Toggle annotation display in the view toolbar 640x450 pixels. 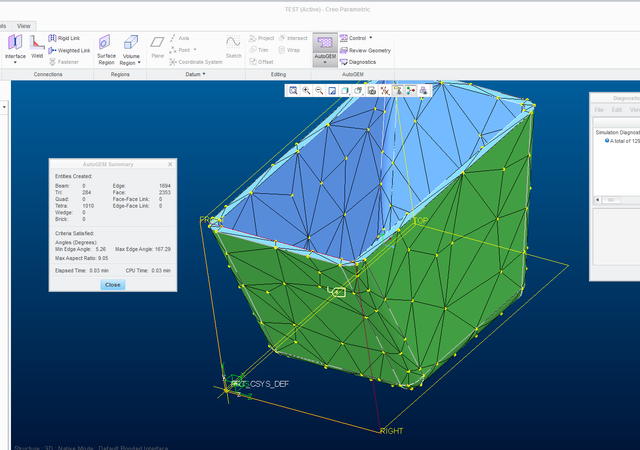point(397,90)
